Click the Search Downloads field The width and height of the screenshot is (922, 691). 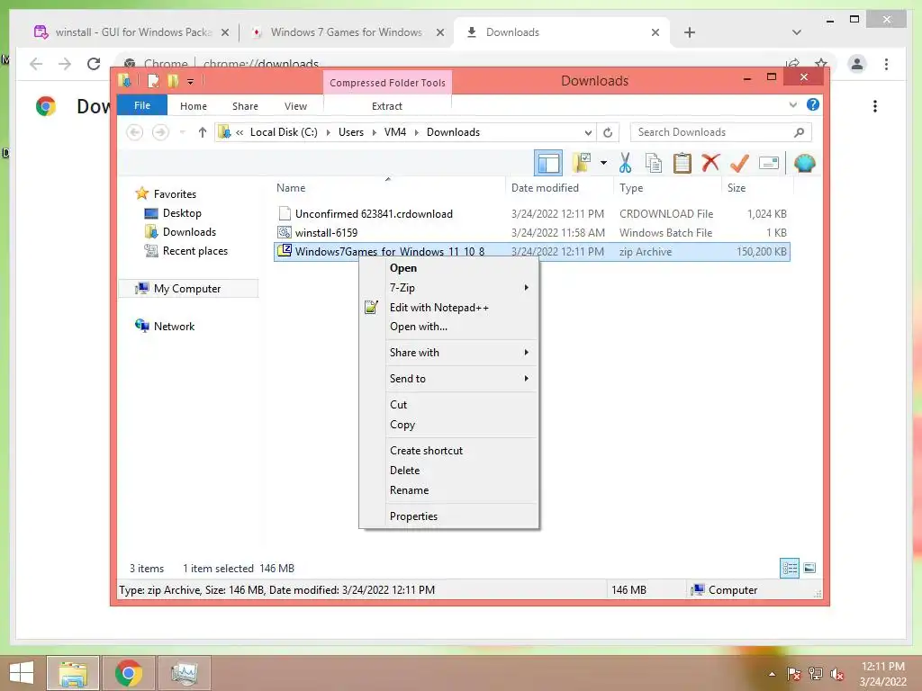click(x=720, y=132)
